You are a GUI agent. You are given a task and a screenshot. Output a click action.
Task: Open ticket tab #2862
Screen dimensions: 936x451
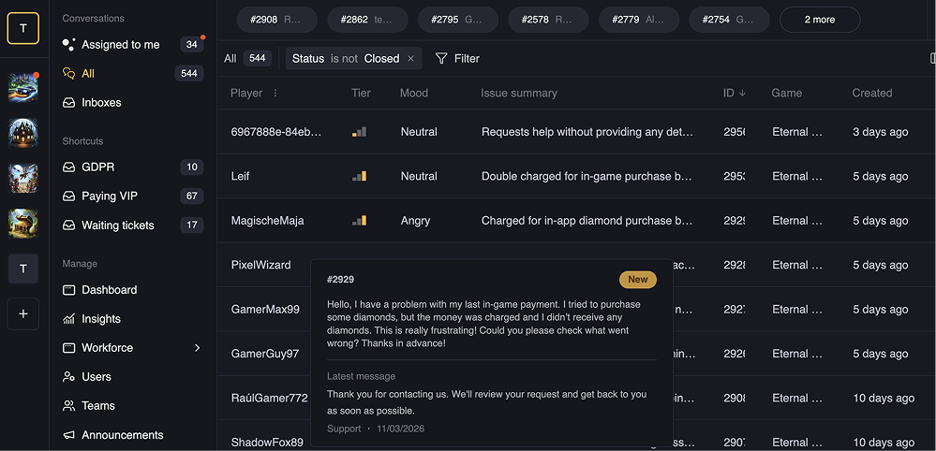pyautogui.click(x=367, y=20)
